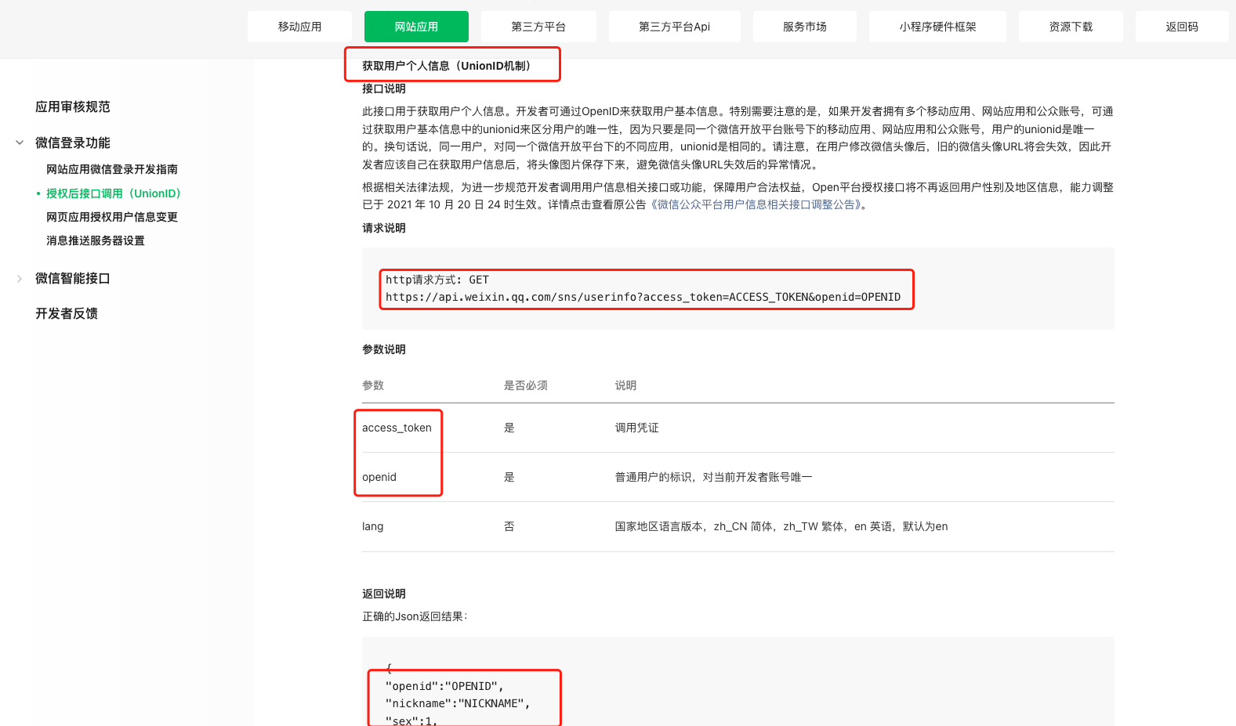Go to the 服务市场 tab
1236x726 pixels.
[804, 27]
